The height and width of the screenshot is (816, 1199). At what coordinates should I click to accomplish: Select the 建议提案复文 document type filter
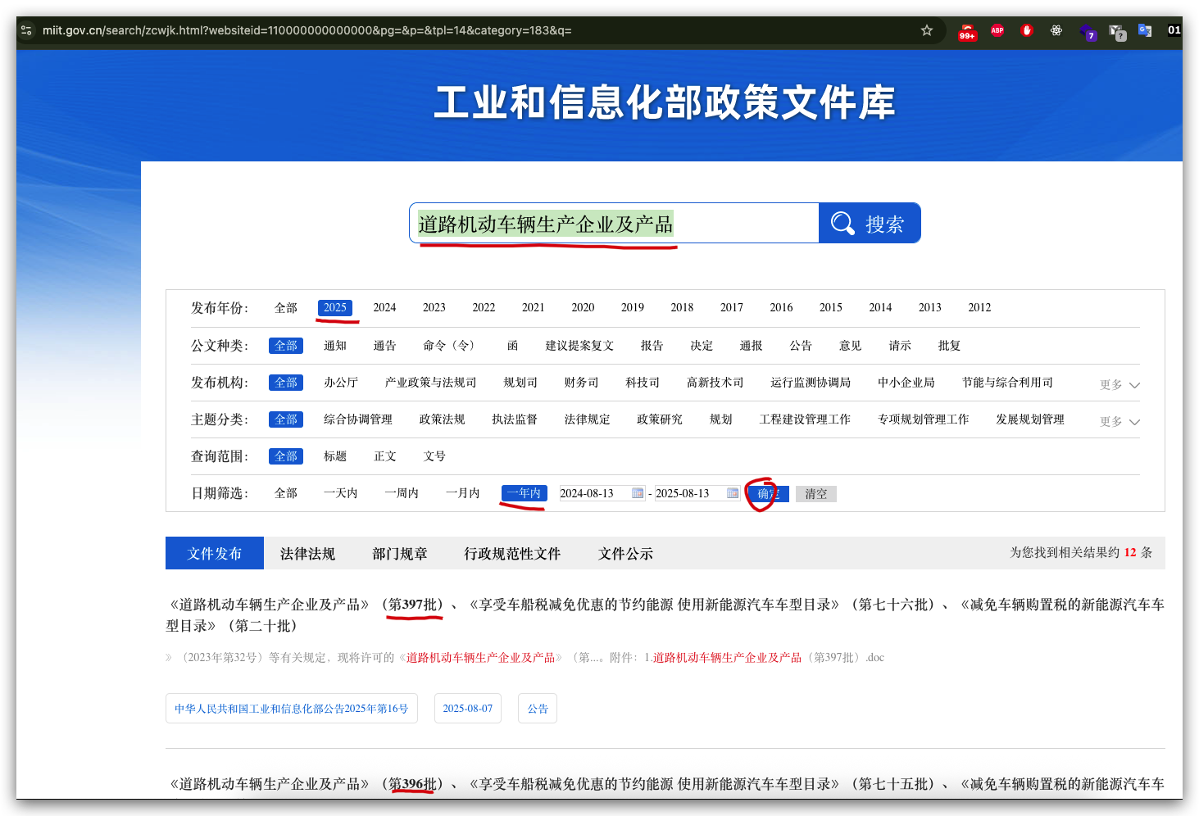pyautogui.click(x=580, y=346)
